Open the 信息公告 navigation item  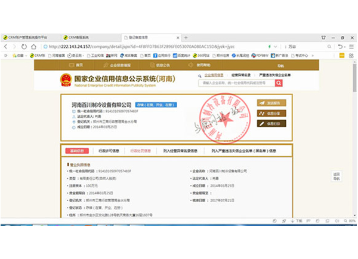pos(161,65)
